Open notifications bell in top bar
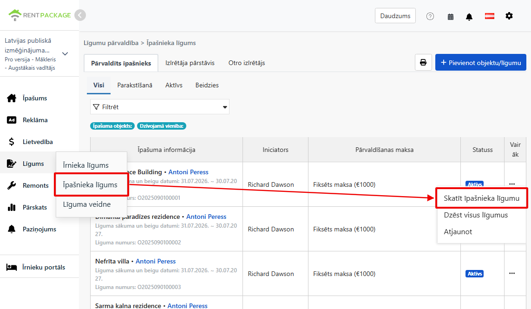 point(469,17)
